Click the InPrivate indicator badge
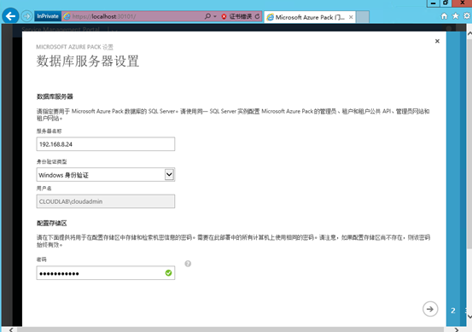 tap(48, 16)
